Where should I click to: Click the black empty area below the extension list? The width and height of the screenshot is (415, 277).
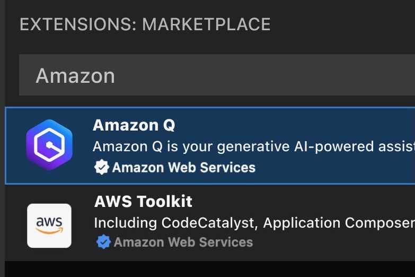click(x=210, y=269)
